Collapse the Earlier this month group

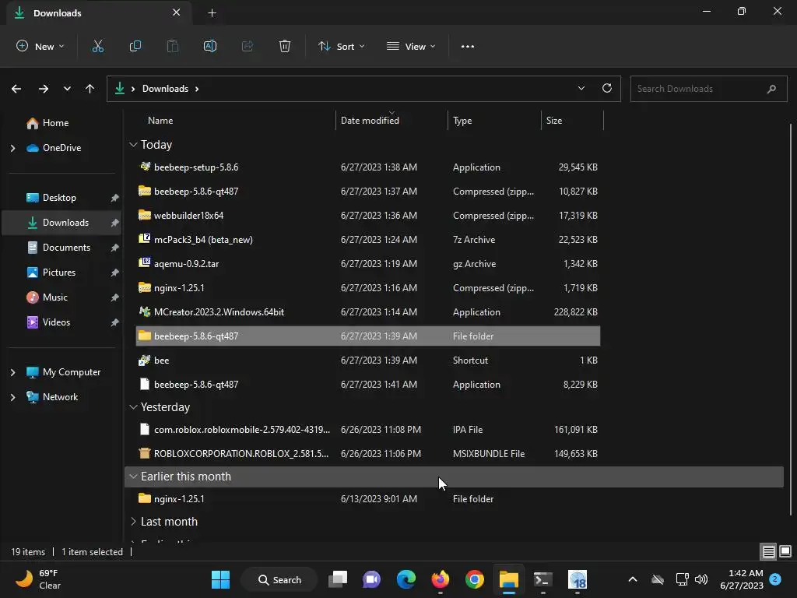click(133, 477)
